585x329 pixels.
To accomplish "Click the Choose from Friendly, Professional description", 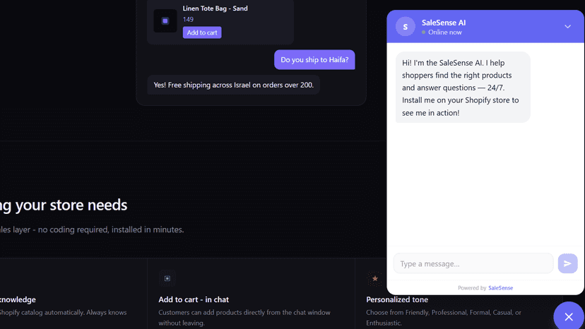I will 444,318.
